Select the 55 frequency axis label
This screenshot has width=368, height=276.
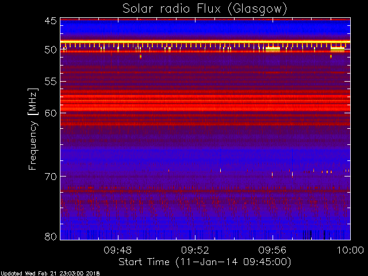pyautogui.click(x=51, y=82)
